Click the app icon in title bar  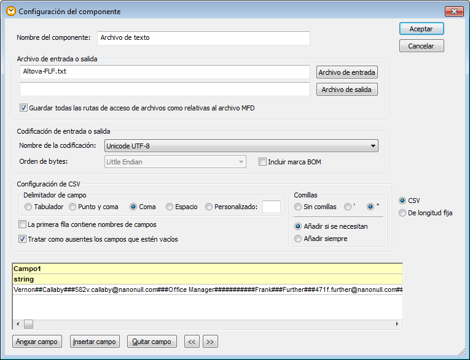coord(10,11)
